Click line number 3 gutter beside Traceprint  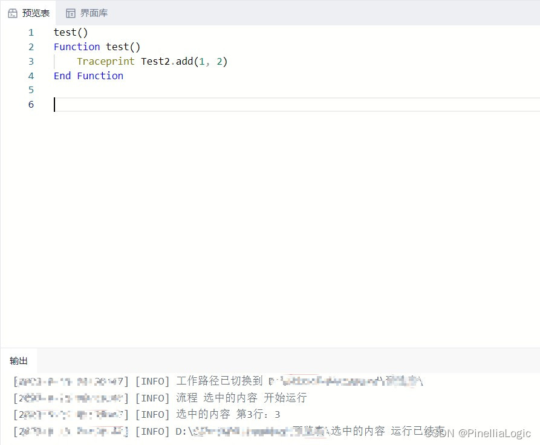coord(31,61)
